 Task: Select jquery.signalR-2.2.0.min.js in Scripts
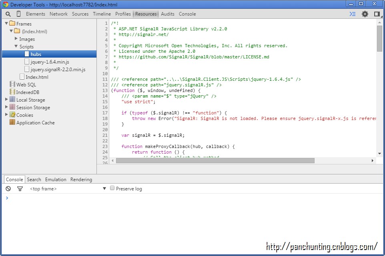(x=58, y=70)
